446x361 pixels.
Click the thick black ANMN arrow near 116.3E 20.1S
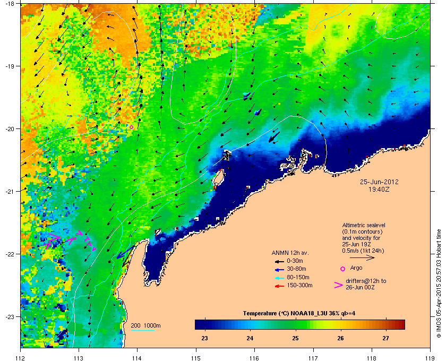click(274, 137)
